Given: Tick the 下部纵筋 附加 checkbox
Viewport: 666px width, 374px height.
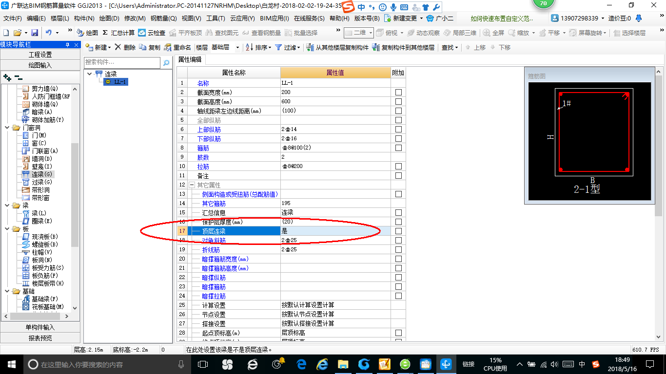Looking at the screenshot, I should (398, 138).
